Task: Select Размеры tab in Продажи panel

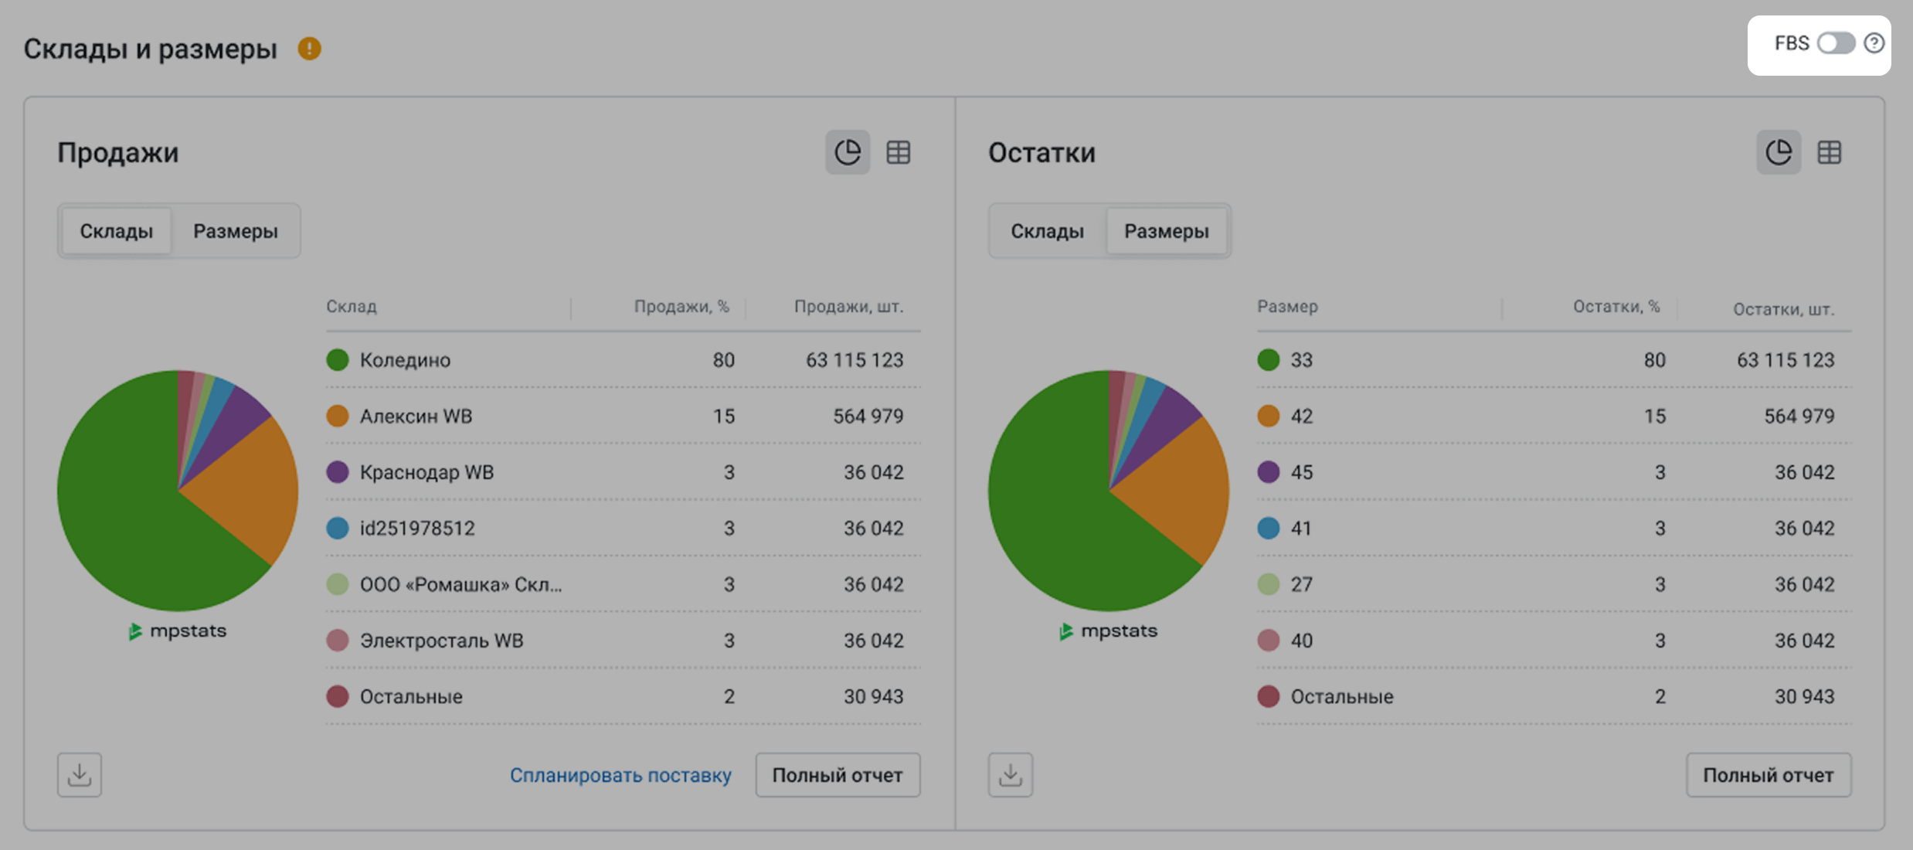Action: pos(235,231)
